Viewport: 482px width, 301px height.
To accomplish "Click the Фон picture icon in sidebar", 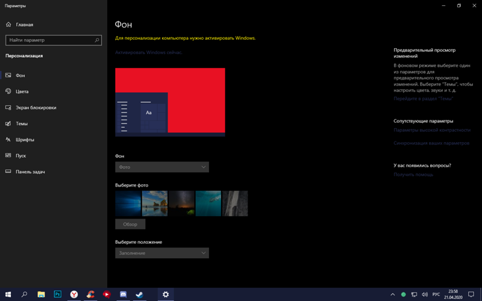I will tap(8, 75).
